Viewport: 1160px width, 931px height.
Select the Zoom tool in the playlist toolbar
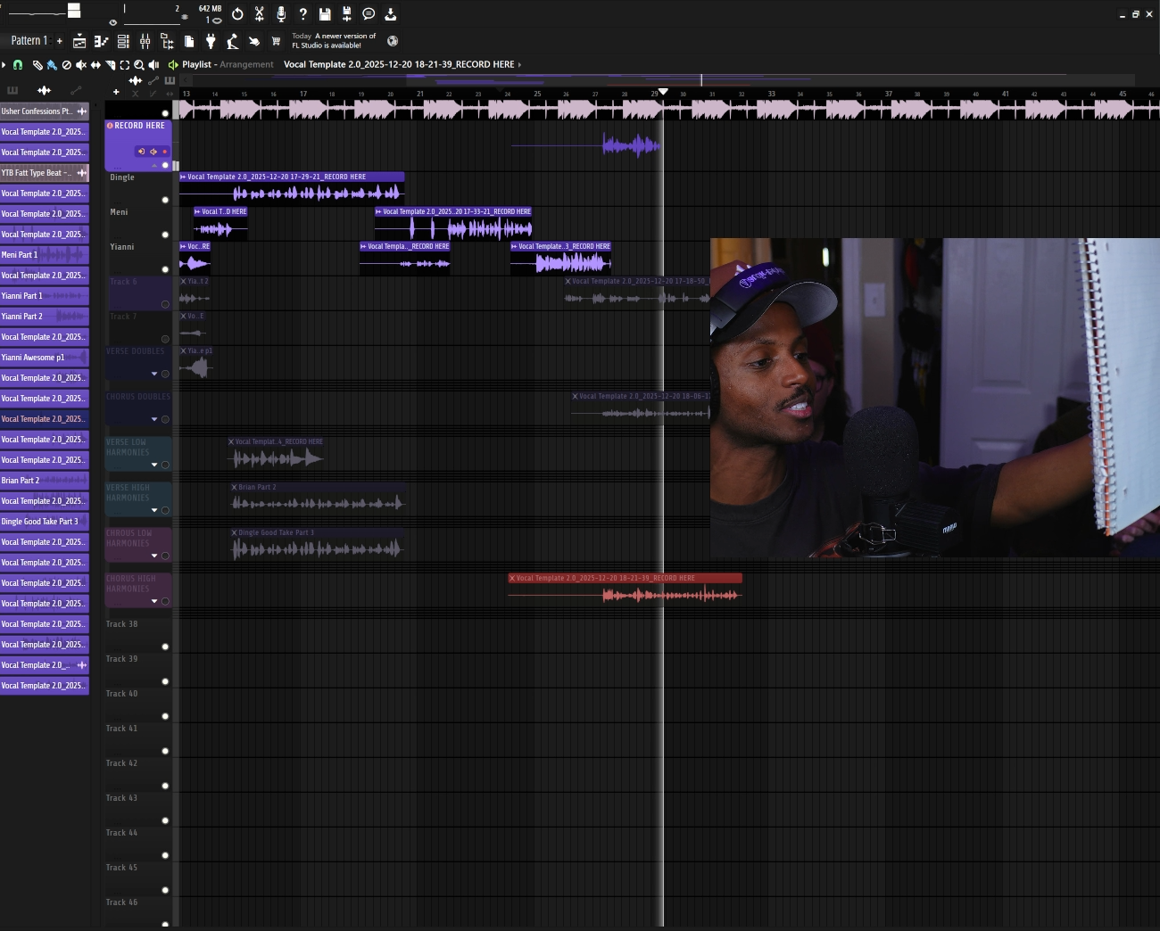[x=139, y=65]
